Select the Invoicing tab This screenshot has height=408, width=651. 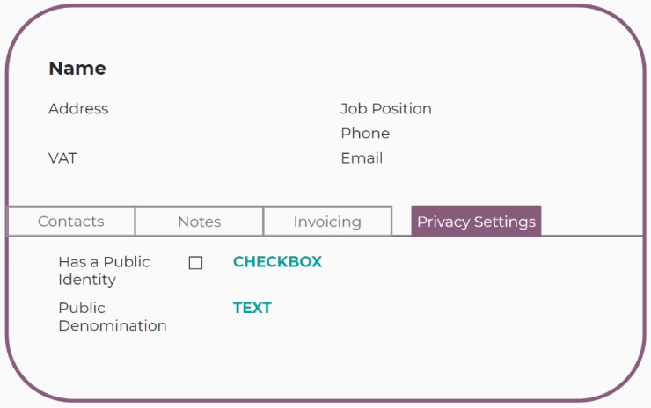pos(327,222)
